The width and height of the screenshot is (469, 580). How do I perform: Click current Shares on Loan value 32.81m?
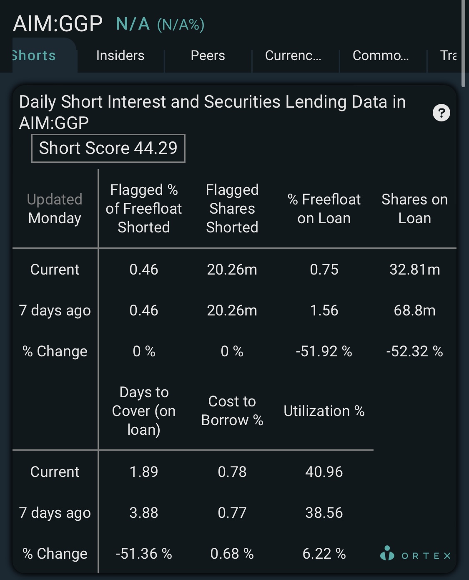coord(415,270)
